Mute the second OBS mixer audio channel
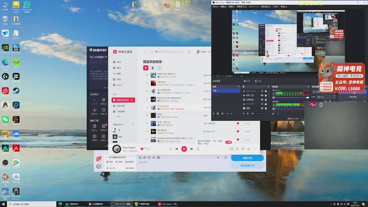The height and width of the screenshot is (207, 368). pyautogui.click(x=274, y=109)
